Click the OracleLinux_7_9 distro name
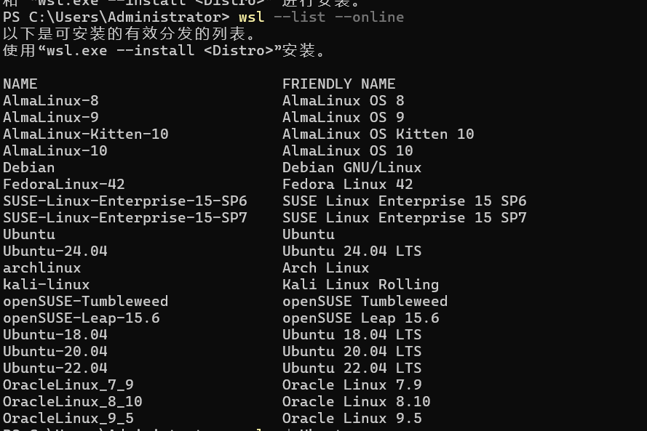This screenshot has height=431, width=647. coord(68,384)
